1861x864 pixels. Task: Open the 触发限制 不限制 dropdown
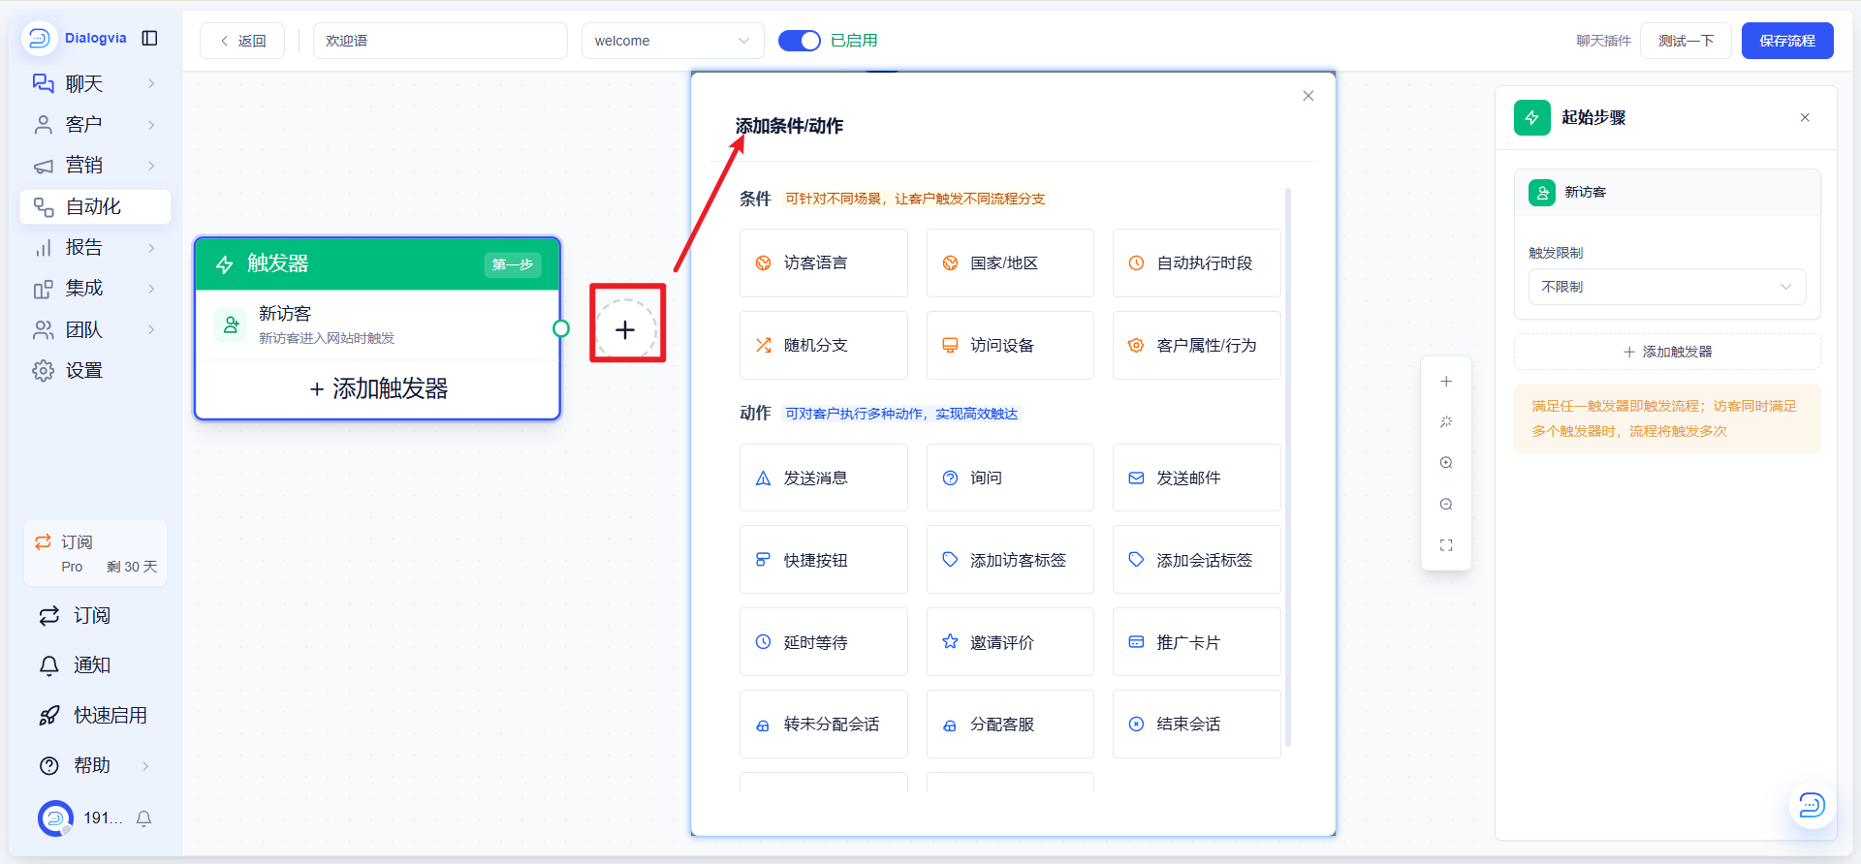1667,287
